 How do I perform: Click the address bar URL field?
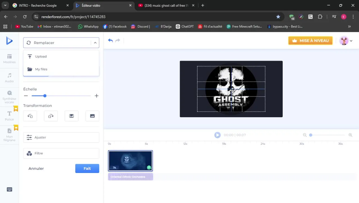158,17
